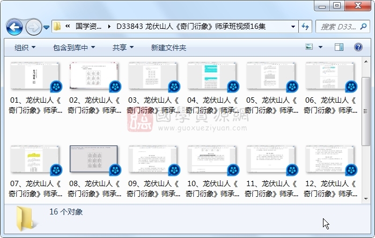Expand the arrow after 国学资... breadcrumb
Viewport: 375px width, 238px height.
click(109, 26)
